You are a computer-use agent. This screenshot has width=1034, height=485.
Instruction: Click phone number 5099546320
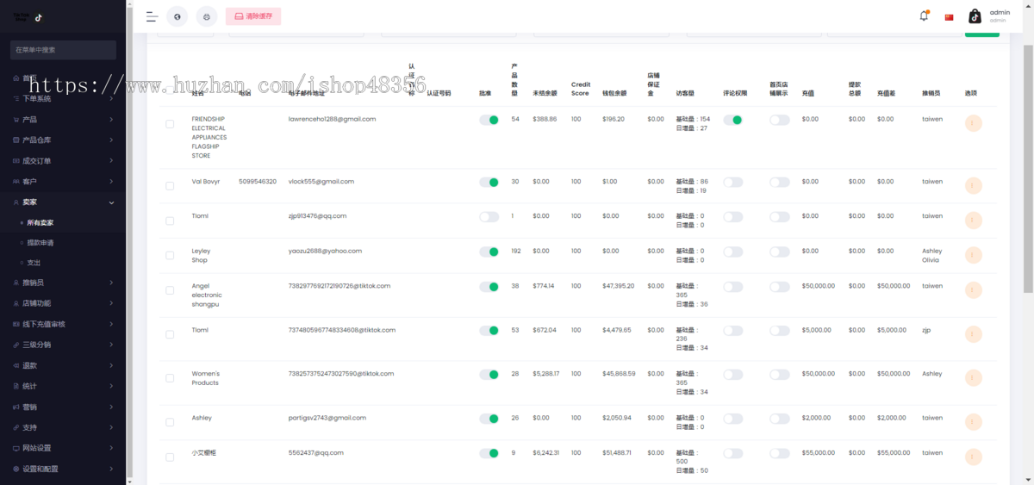(x=258, y=182)
